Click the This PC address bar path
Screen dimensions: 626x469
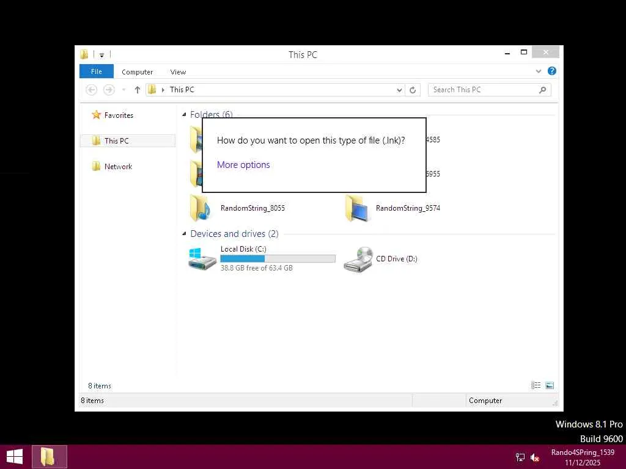(182, 90)
